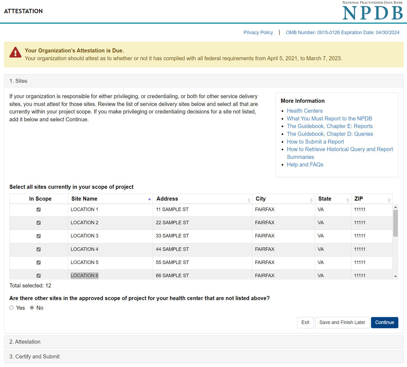Viewport: 407px width, 367px height.
Task: Collapse the 1. Sites section header
Action: pos(204,81)
